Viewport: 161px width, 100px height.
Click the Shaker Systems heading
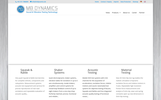(x=59, y=71)
